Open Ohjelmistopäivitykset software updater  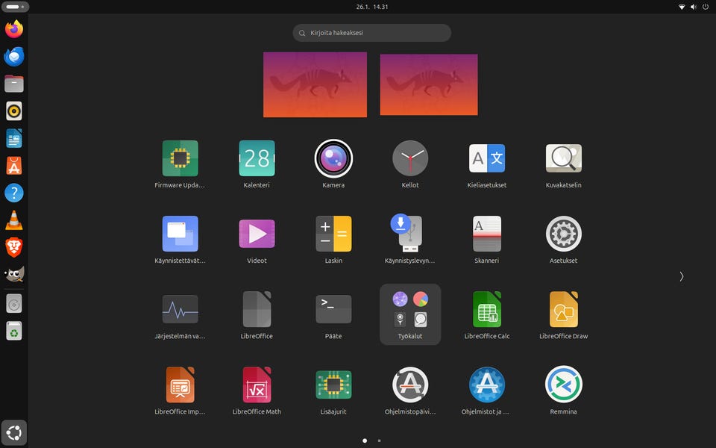point(410,385)
